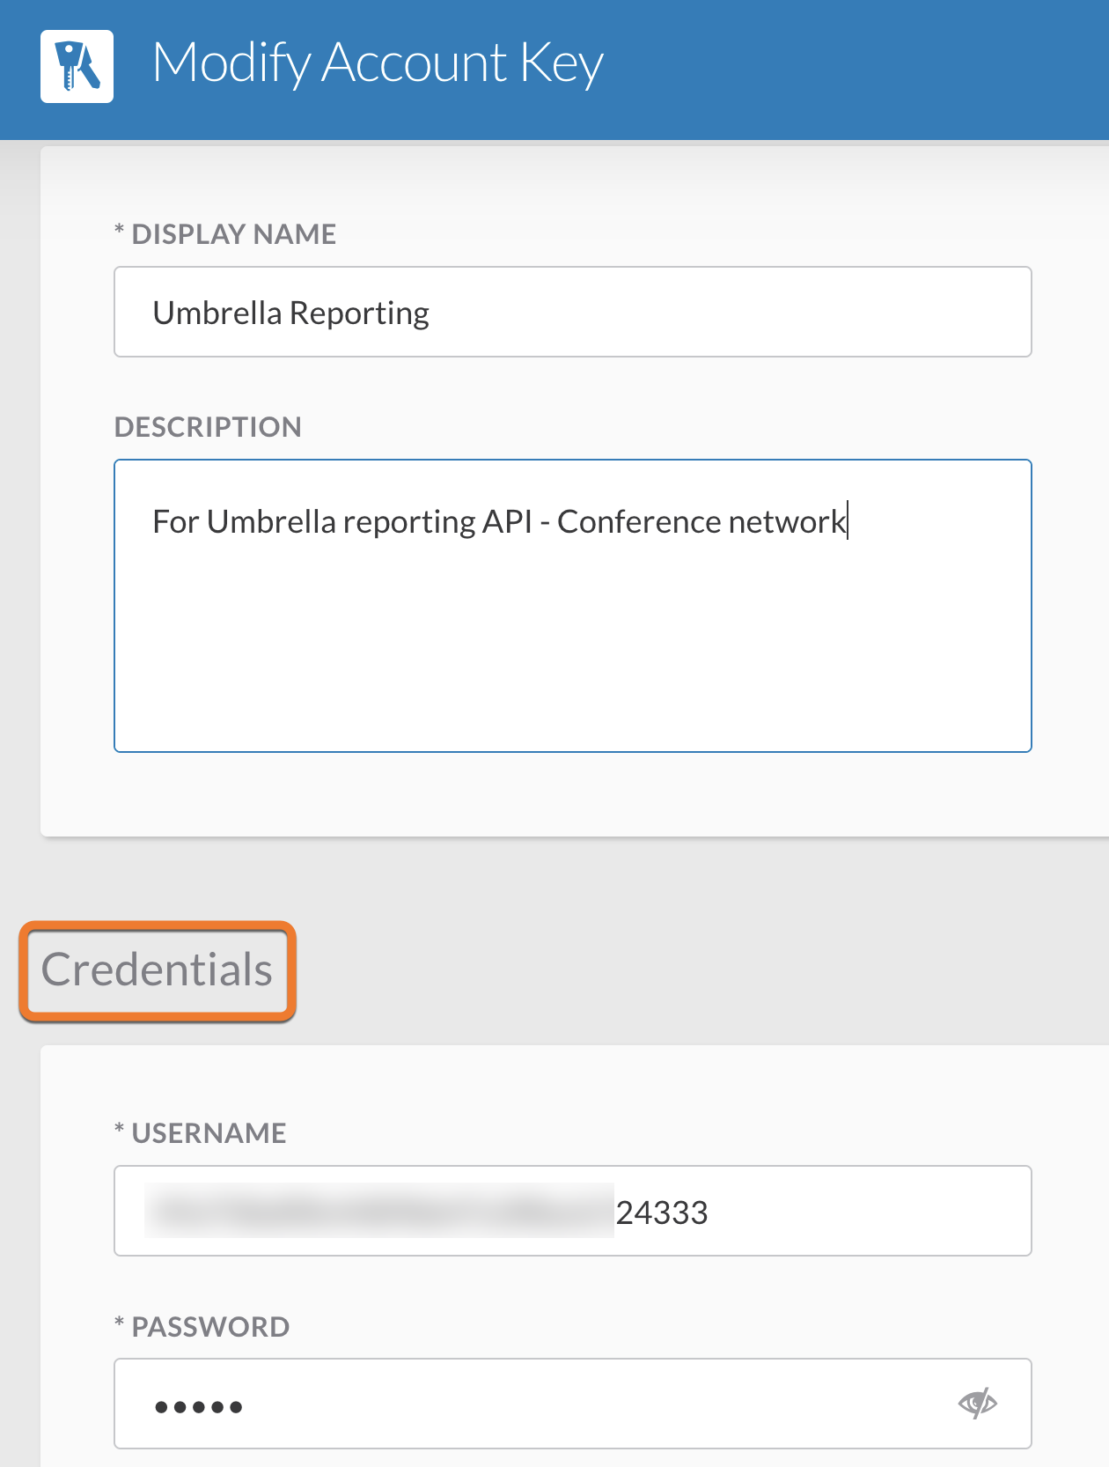
Task: Select the Username input field
Action: [572, 1211]
